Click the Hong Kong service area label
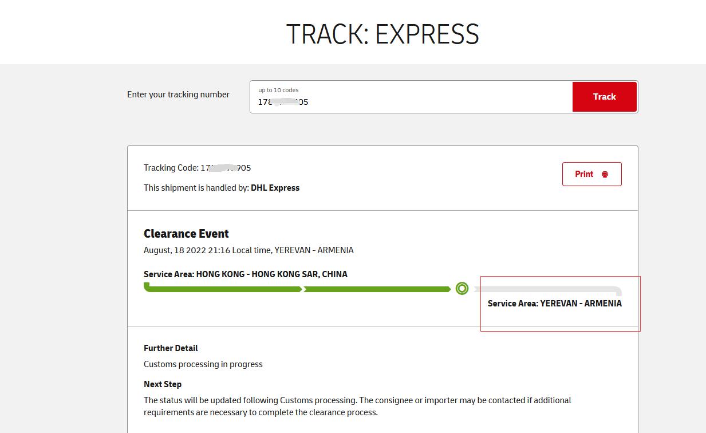Screen dimensions: 706x433 click(x=245, y=274)
